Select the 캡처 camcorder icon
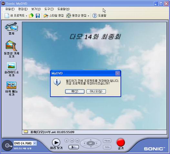The width and height of the screenshot is (170, 154). [x=11, y=27]
